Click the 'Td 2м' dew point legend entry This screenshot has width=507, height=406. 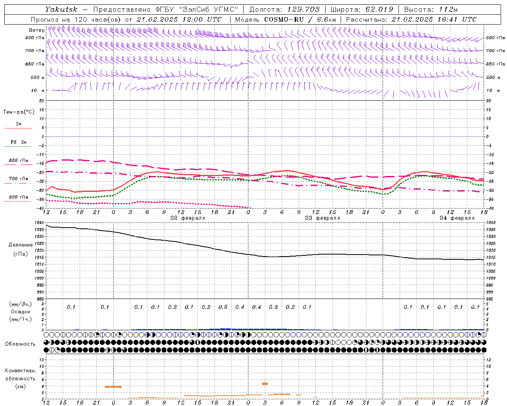pyautogui.click(x=18, y=142)
